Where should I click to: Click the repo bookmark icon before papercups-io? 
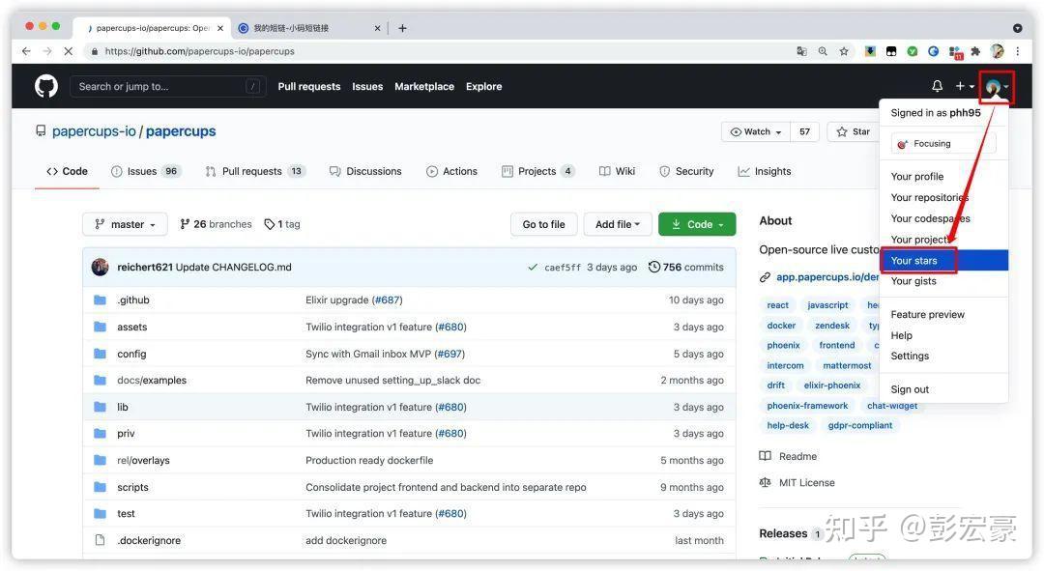[x=40, y=129]
